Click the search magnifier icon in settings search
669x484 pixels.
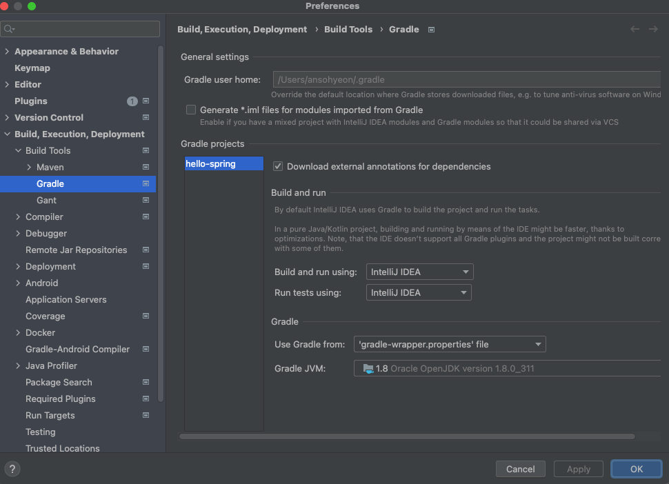click(9, 29)
